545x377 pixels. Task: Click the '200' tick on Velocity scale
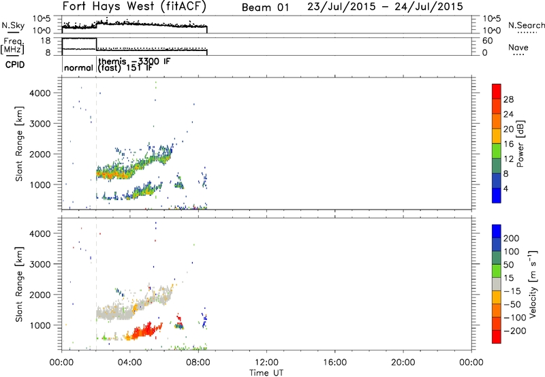click(512, 238)
